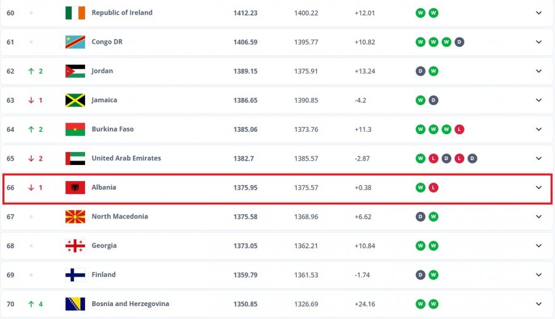The height and width of the screenshot is (319, 555).
Task: Click Congo DR's grey D result badge
Action: 459,42
